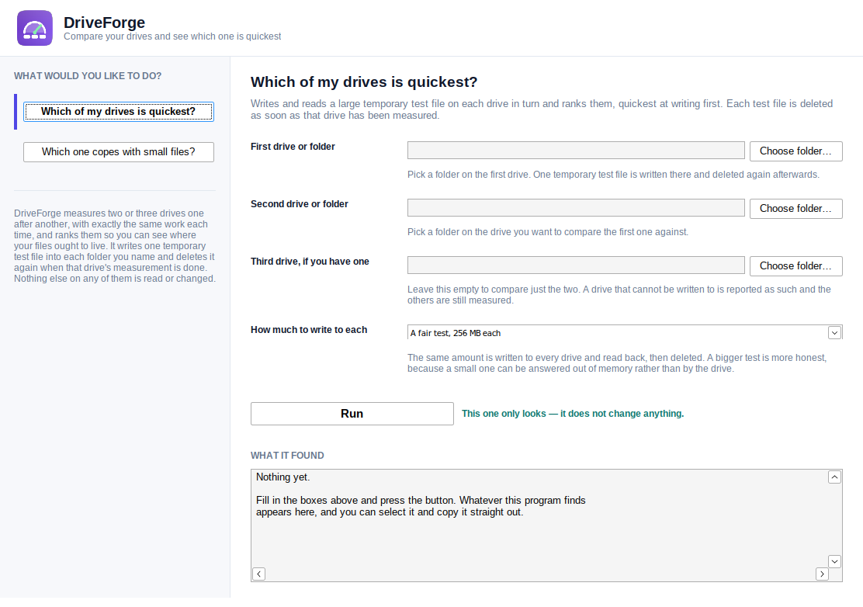This screenshot has height=607, width=863.
Task: Choose folder for the second drive
Action: tap(795, 209)
